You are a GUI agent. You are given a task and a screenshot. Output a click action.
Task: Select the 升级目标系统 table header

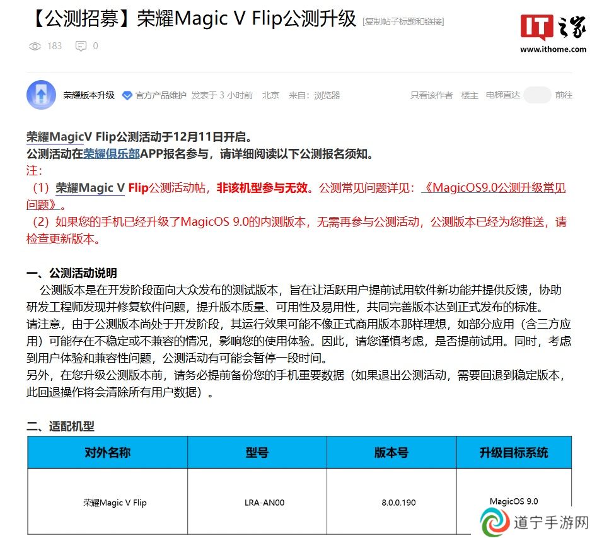tap(514, 452)
